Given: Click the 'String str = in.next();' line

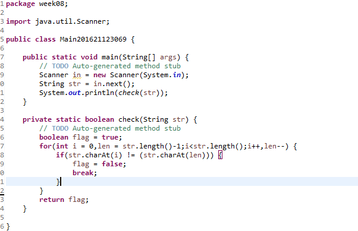Looking at the screenshot, I should click(87, 84).
